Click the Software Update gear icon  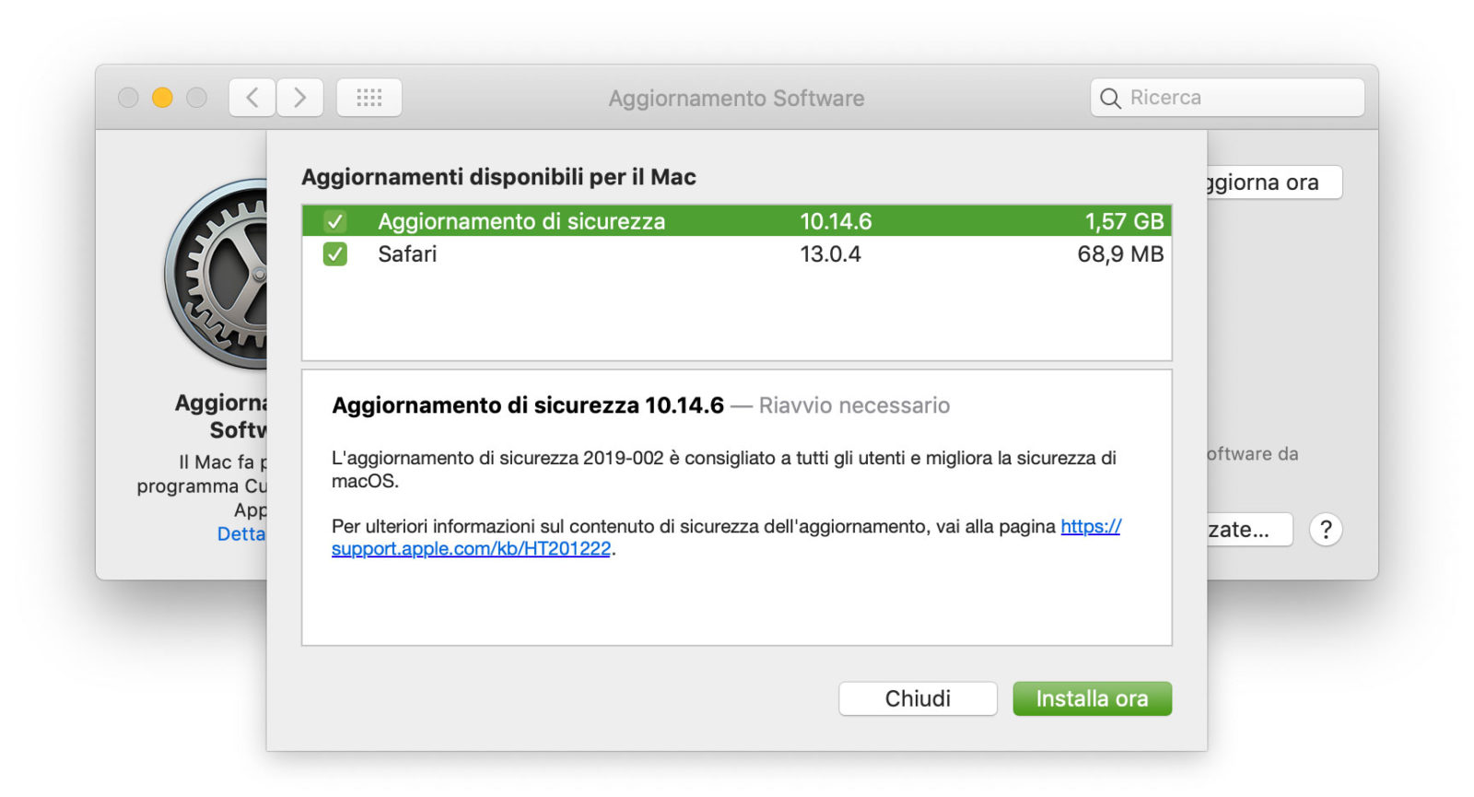[217, 274]
